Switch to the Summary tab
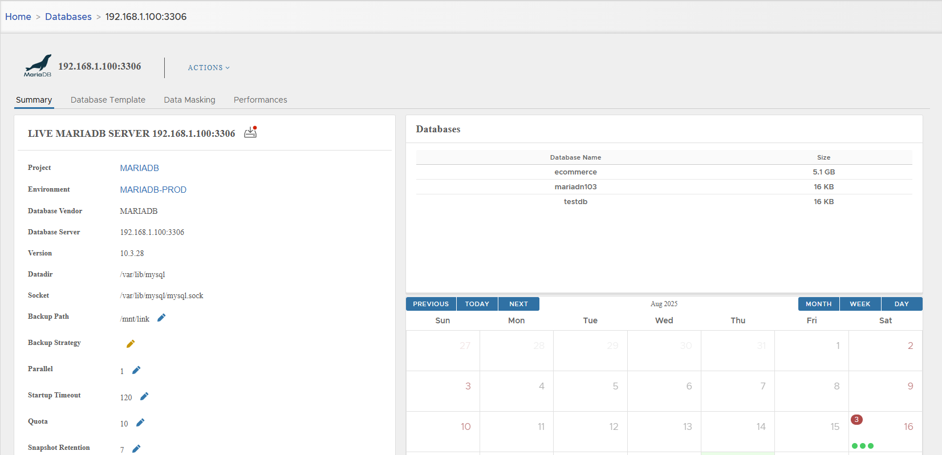 pyautogui.click(x=34, y=100)
